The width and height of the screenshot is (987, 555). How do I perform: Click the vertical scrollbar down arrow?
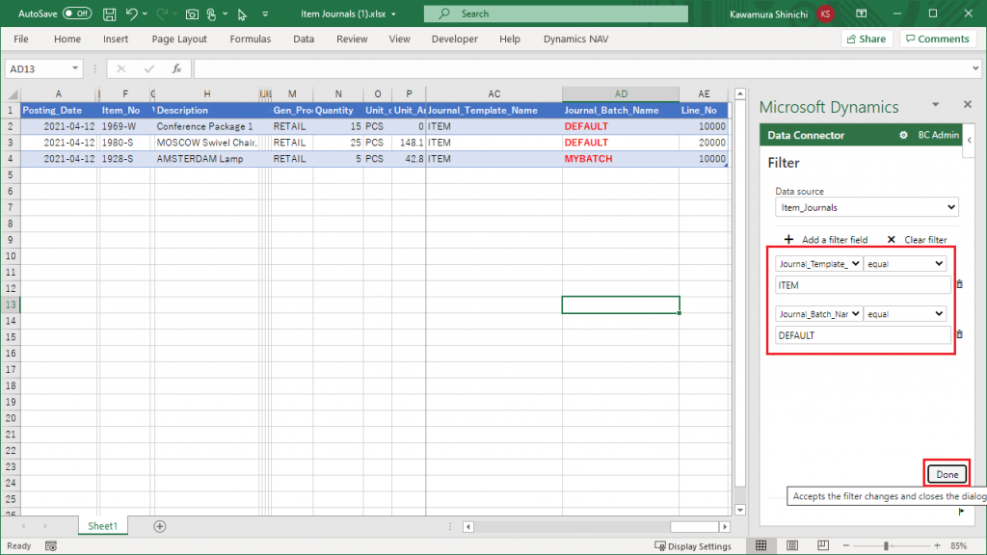(x=740, y=510)
